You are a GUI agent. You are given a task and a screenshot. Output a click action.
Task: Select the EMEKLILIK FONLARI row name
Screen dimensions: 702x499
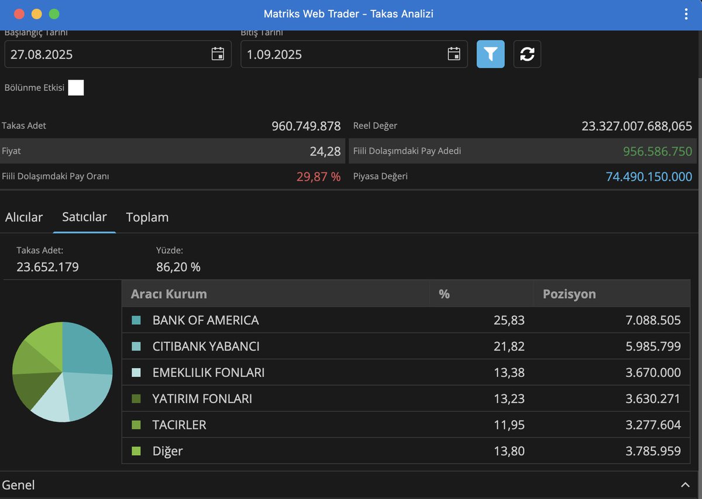click(x=208, y=372)
